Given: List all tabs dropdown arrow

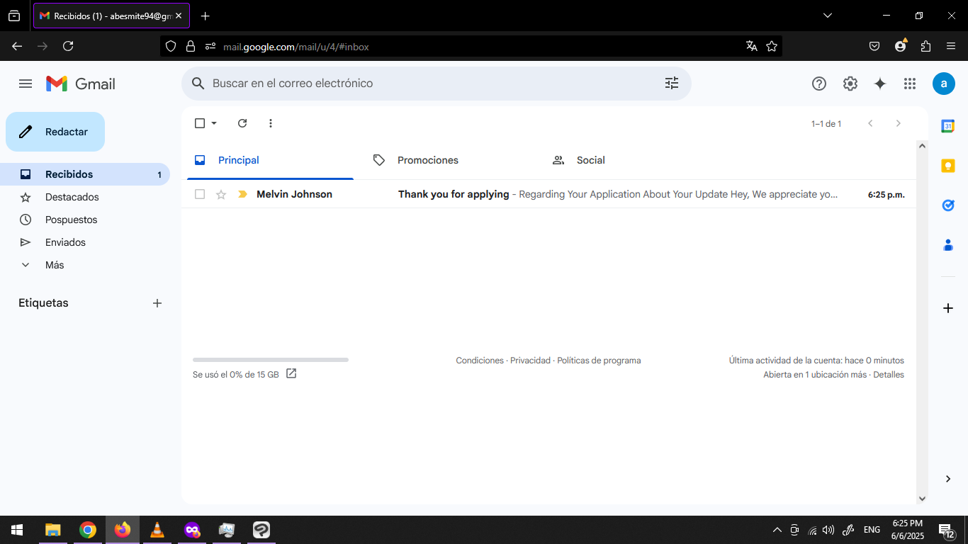Looking at the screenshot, I should point(828,16).
